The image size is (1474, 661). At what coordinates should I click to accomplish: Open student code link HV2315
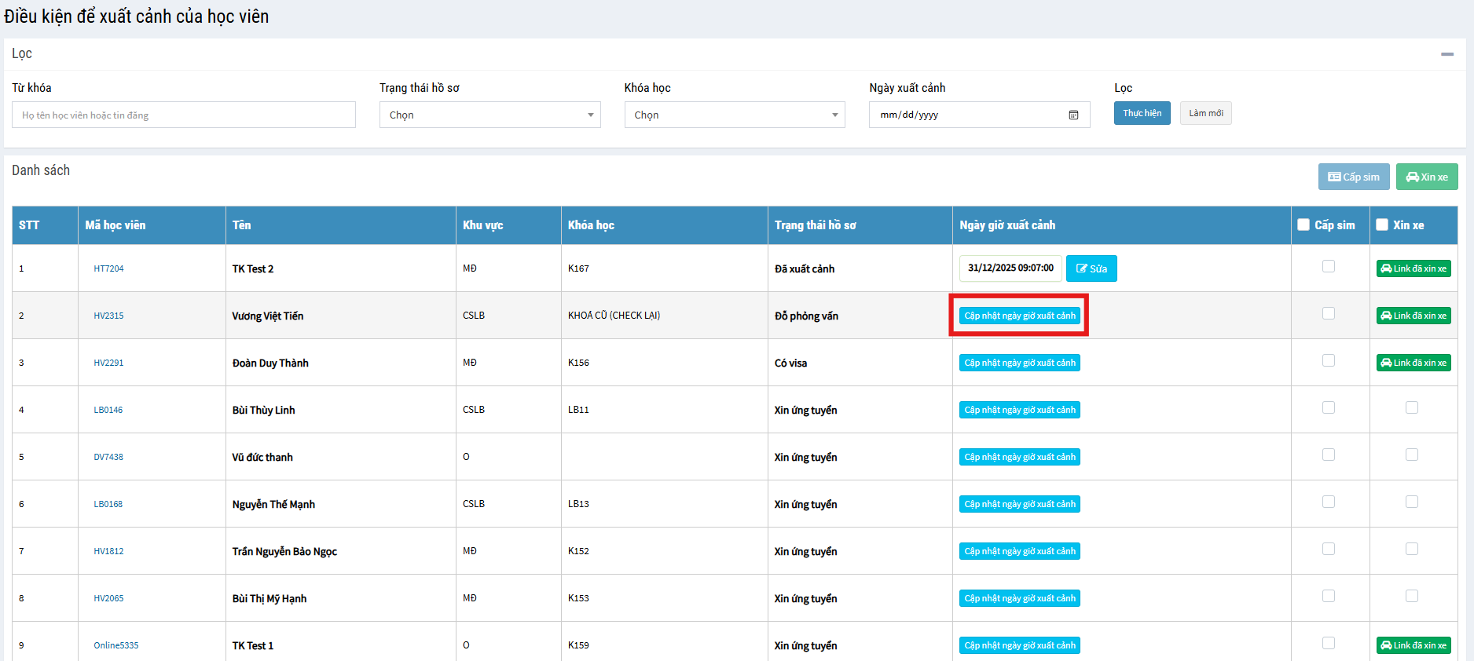click(108, 316)
